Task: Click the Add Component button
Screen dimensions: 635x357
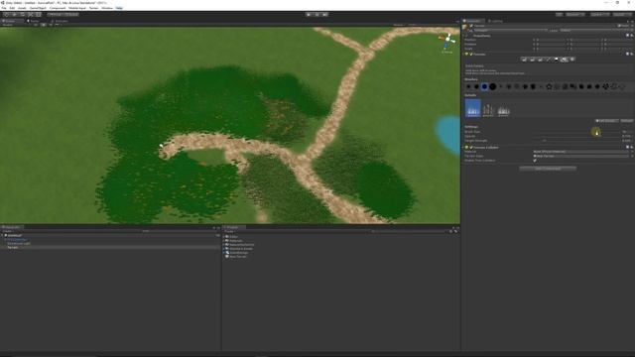Action: (x=548, y=169)
